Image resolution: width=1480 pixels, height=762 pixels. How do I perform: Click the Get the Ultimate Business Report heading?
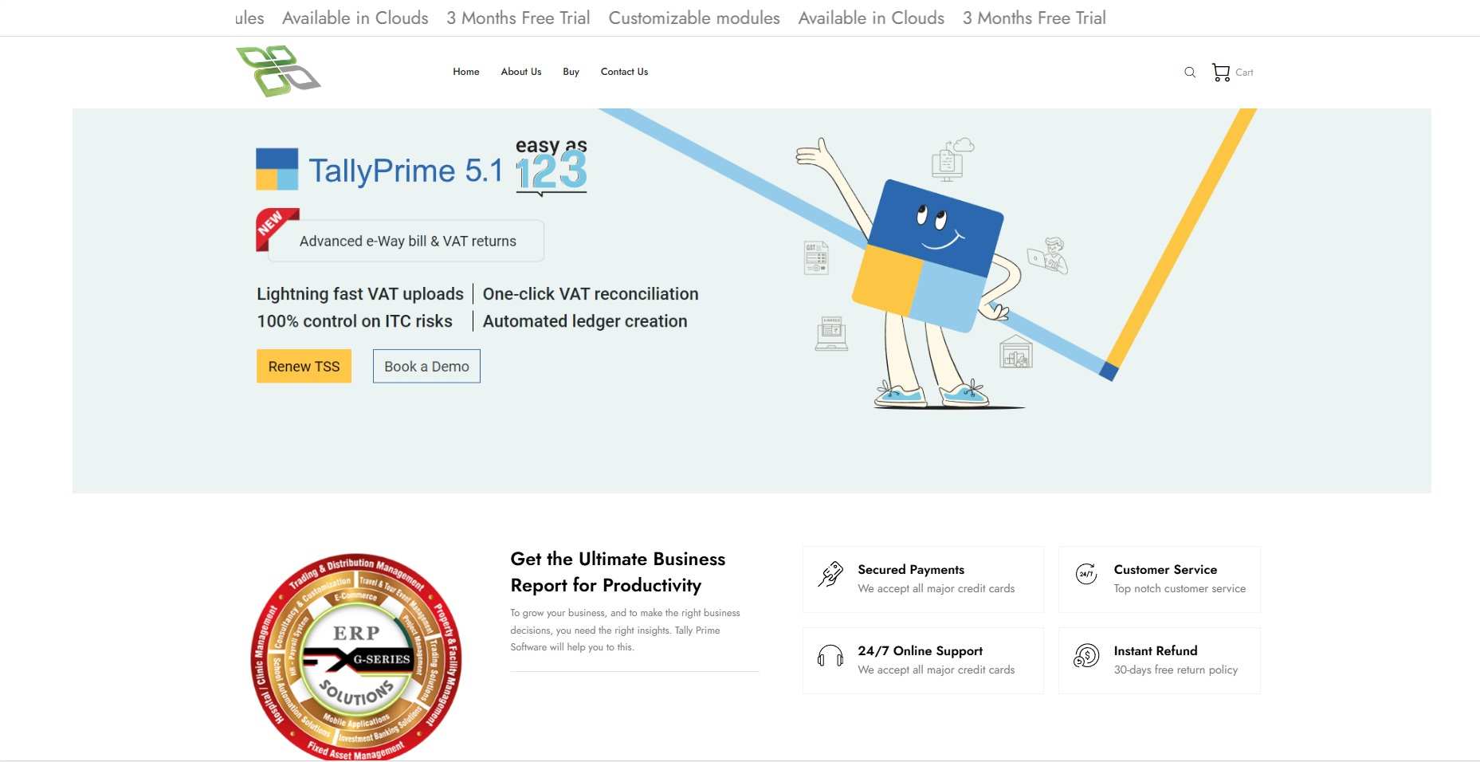618,571
